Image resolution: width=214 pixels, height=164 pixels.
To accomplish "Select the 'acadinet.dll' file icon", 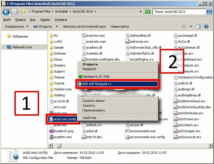I will 84,47.
